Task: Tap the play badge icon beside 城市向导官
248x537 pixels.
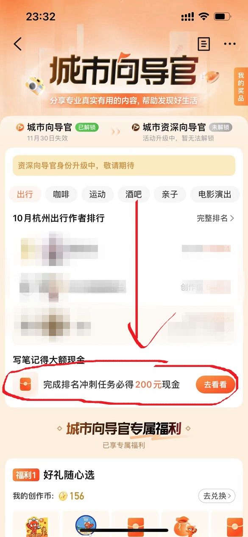Action: click(20, 127)
